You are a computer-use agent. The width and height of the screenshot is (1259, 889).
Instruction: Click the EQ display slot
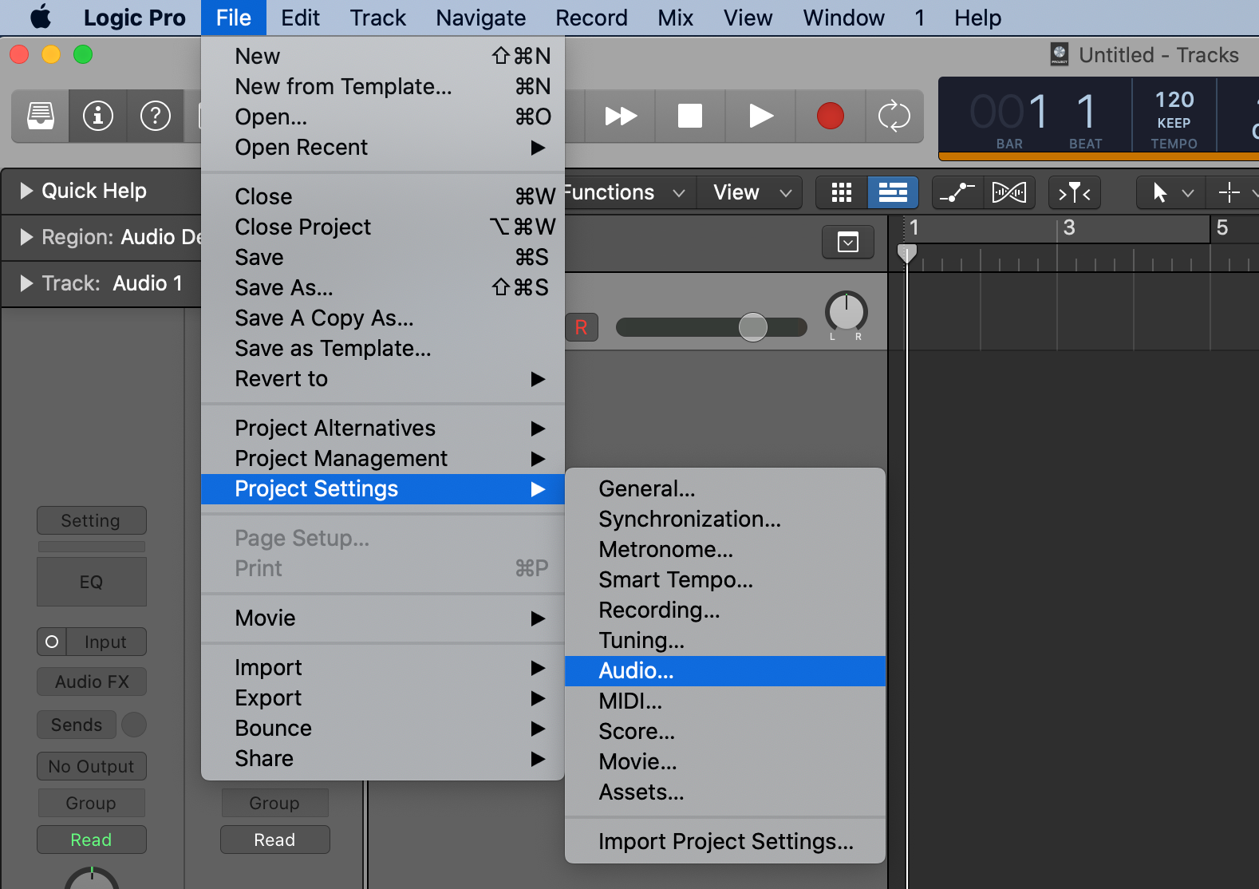92,582
